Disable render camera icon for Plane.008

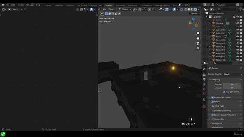(241, 53)
